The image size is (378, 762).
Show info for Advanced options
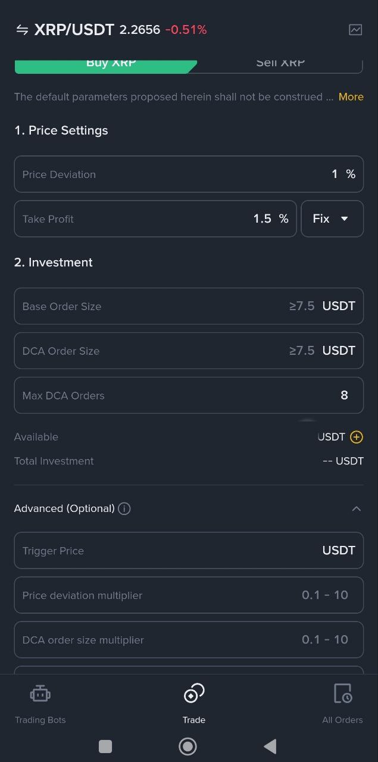(124, 508)
